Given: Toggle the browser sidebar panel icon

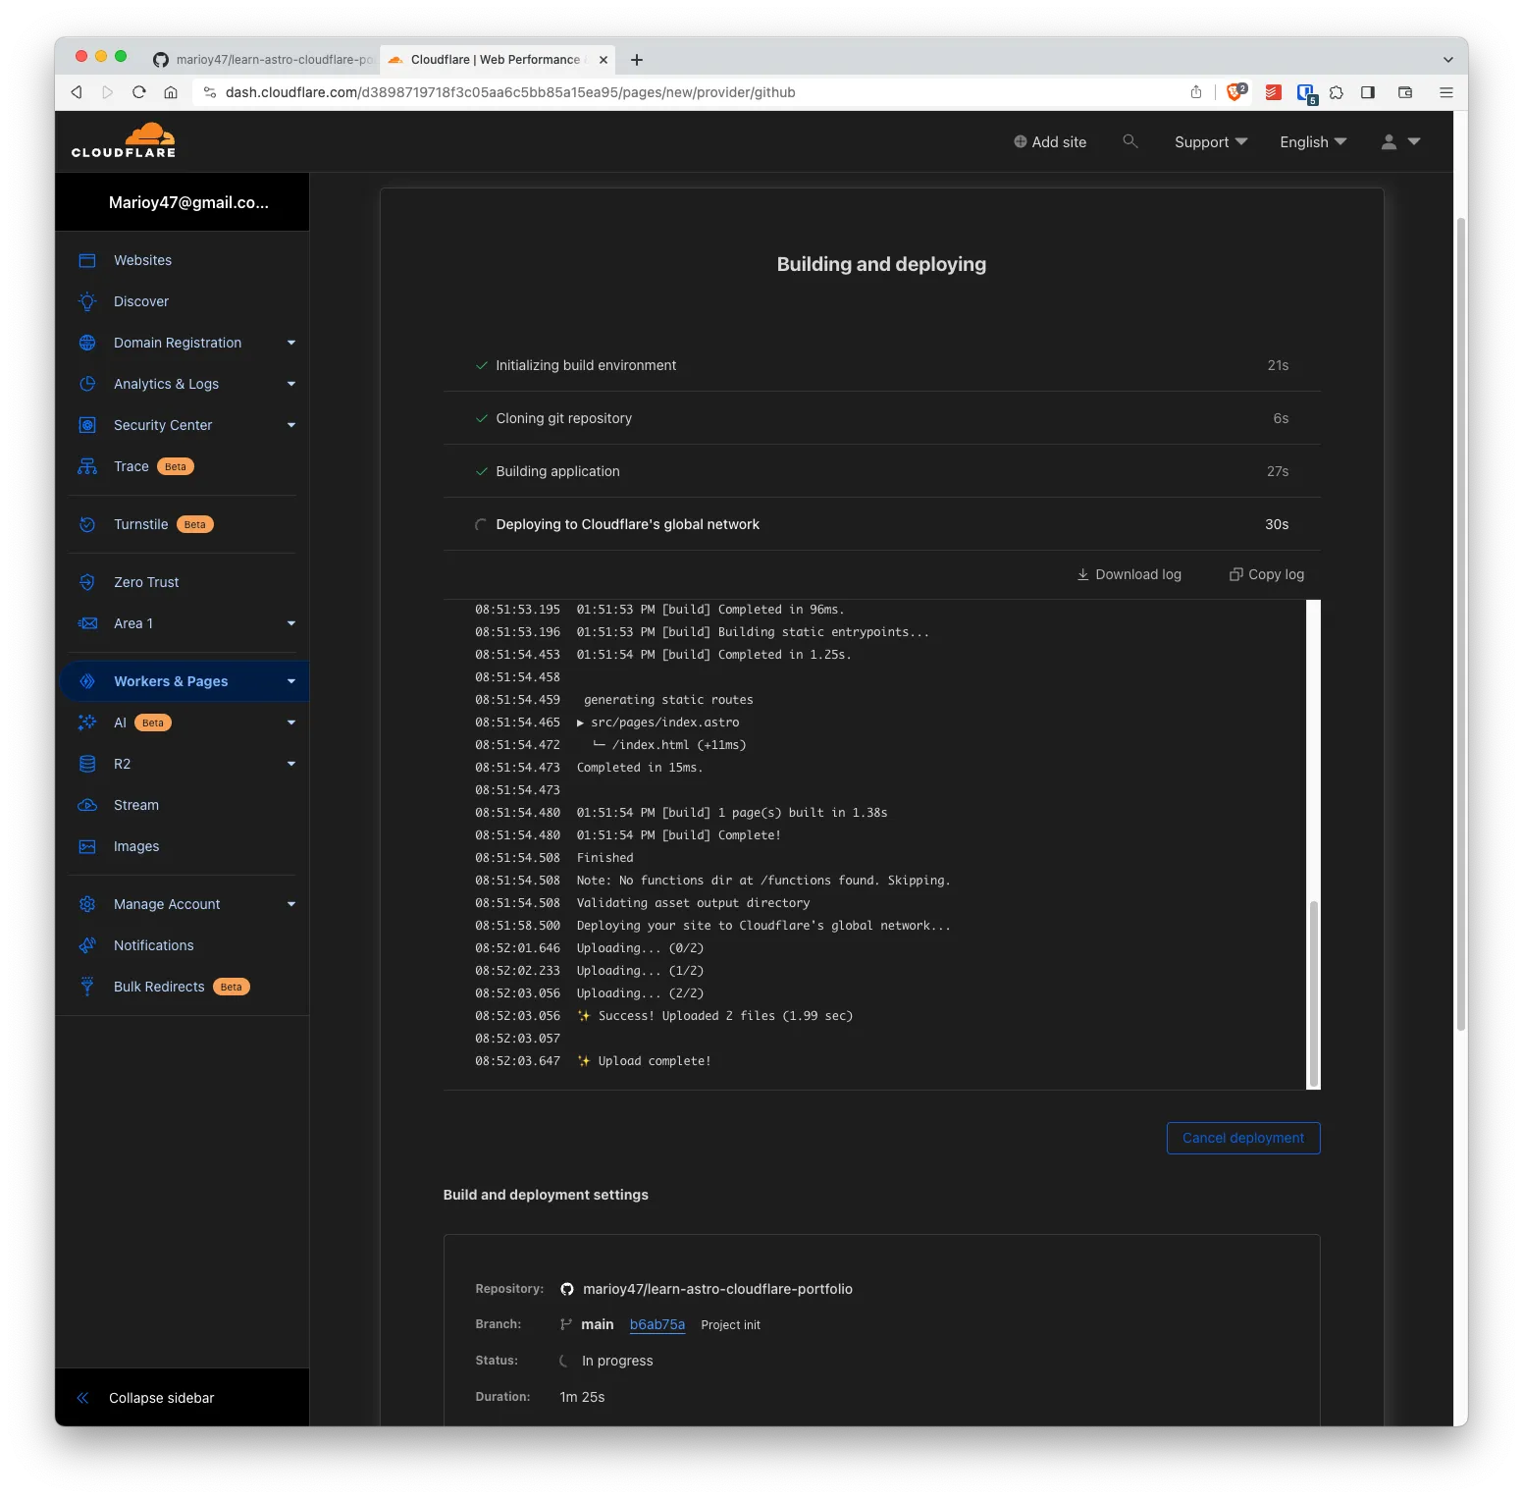Looking at the screenshot, I should click(x=1368, y=92).
